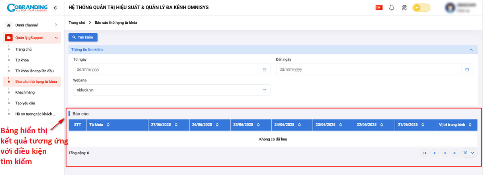Change rows per page dropdown (10)
This screenshot has height=175, width=483.
tap(468, 153)
